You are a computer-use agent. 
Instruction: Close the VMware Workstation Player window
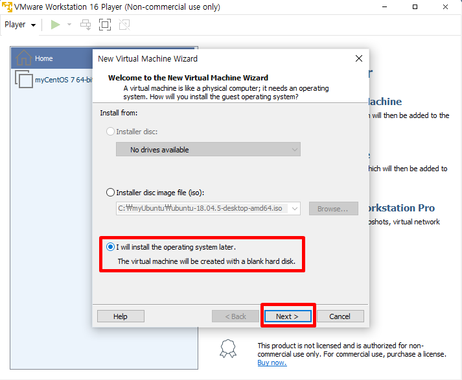pos(445,6)
